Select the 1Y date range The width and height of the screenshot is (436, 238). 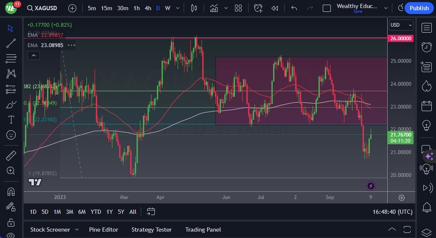(x=109, y=212)
